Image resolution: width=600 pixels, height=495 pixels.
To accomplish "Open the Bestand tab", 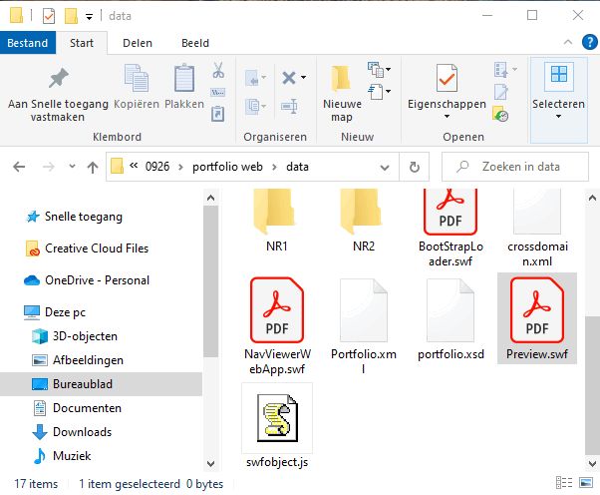I will coord(28,43).
